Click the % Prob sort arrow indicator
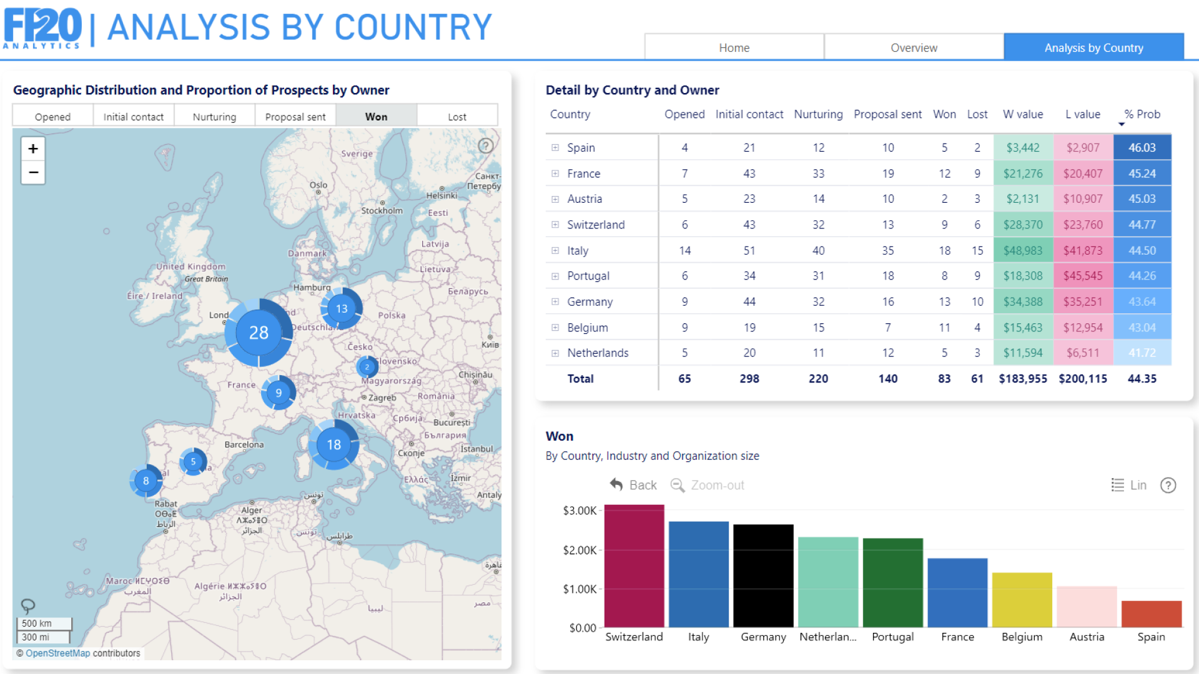Screen dimensions: 1199x674 tap(1122, 124)
